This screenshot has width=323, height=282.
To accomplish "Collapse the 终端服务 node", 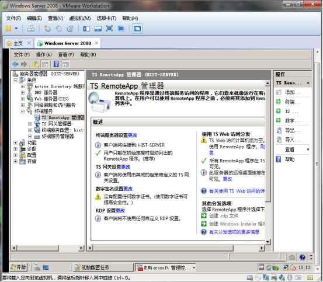I will [x=23, y=112].
